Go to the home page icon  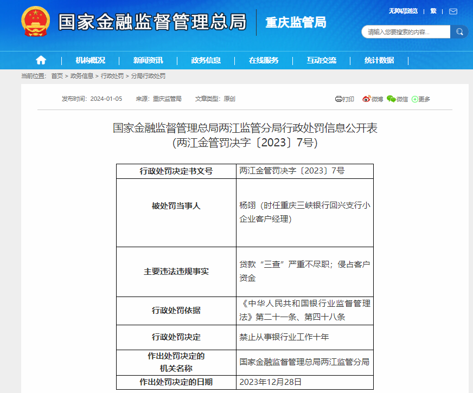(41, 60)
